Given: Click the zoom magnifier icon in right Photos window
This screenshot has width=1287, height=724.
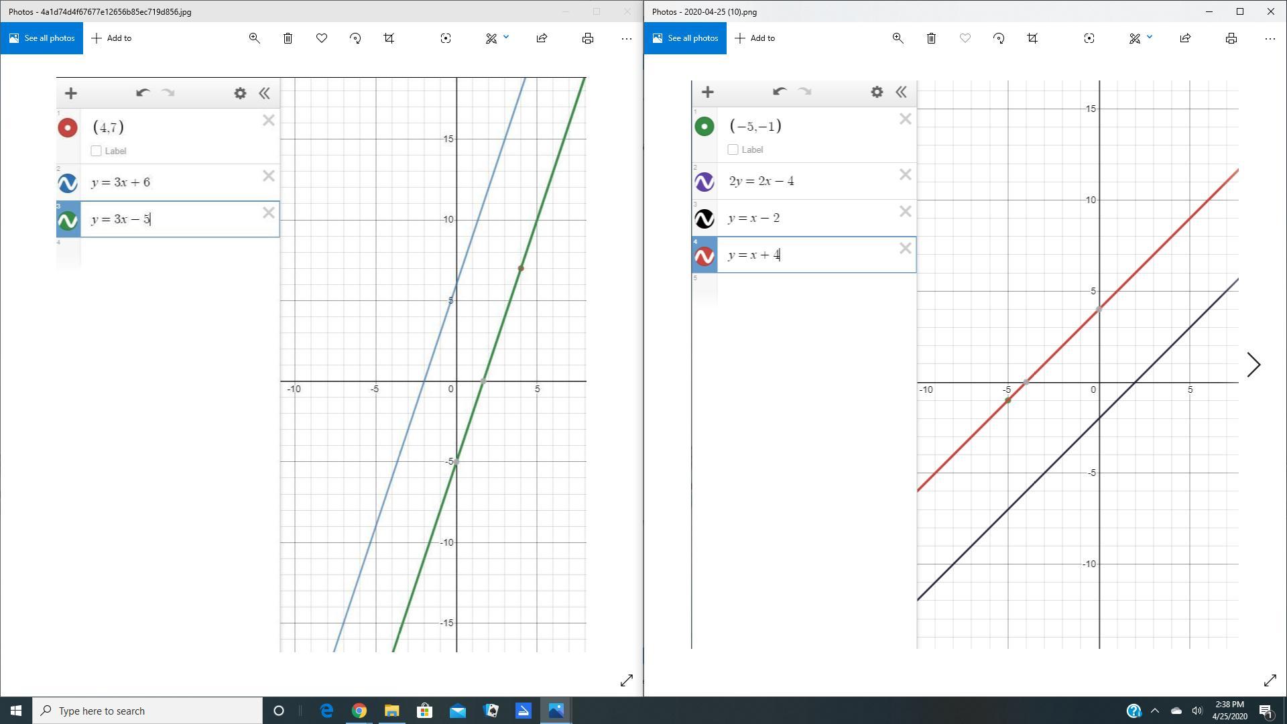Looking at the screenshot, I should (x=898, y=38).
